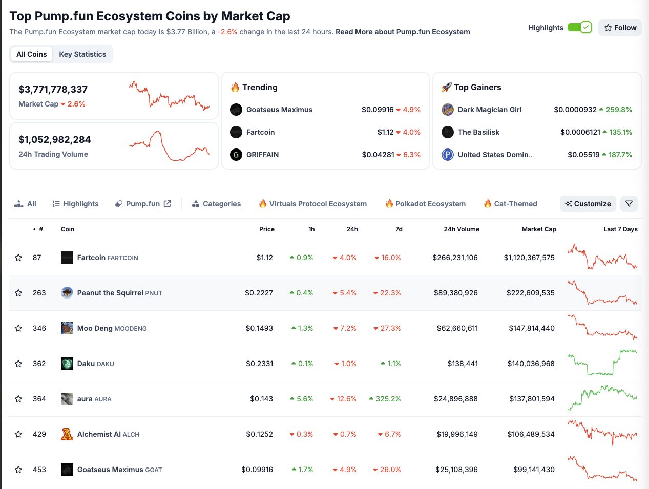The height and width of the screenshot is (489, 649).
Task: Click the Fartcoin logo in the table
Action: coord(67,258)
